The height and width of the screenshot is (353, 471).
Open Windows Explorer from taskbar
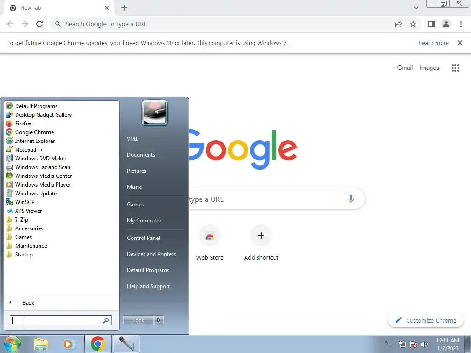point(41,344)
